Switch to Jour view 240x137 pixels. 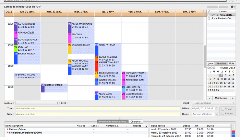(211, 63)
